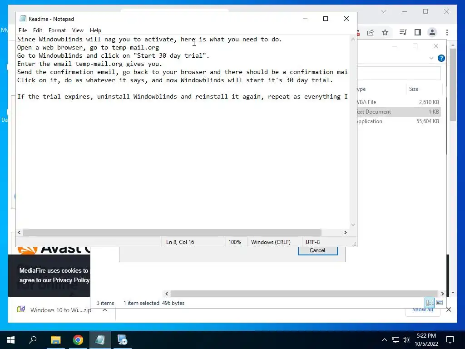Open Chrome three-dot menu

pos(447,32)
